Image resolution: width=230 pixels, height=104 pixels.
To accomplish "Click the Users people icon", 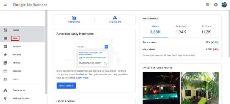I will [x=5, y=79].
